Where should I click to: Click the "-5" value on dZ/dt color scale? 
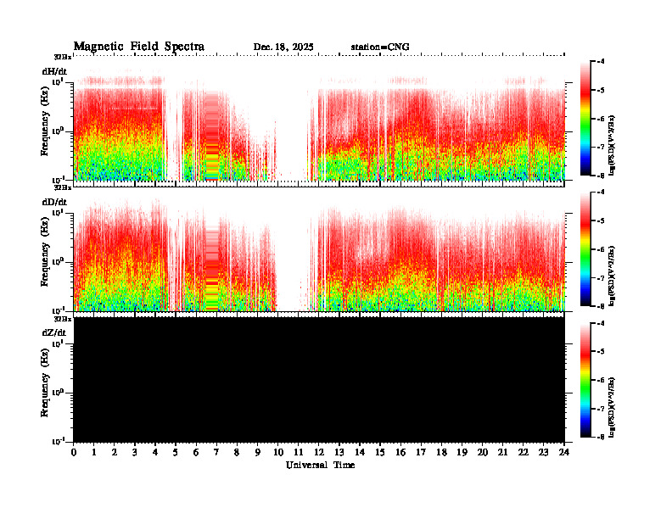[x=602, y=351]
